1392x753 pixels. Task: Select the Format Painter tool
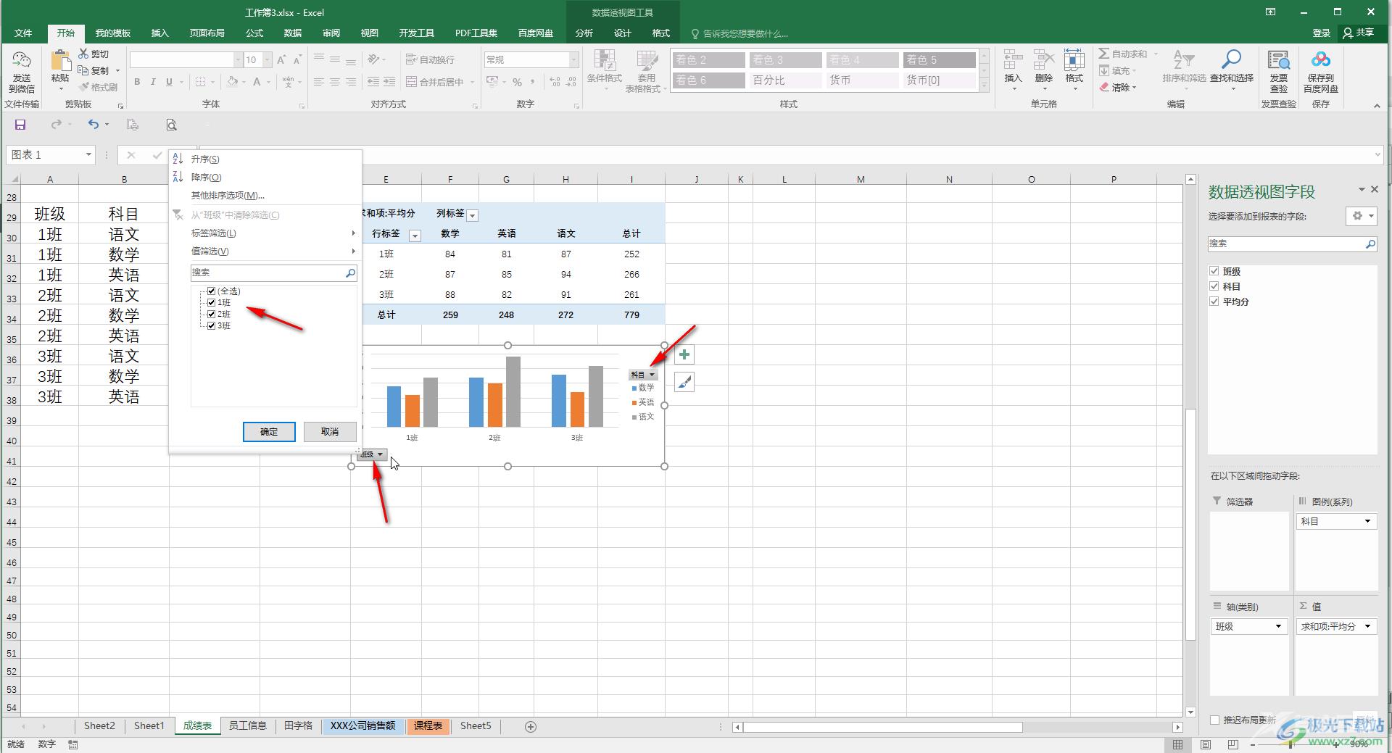(98, 87)
